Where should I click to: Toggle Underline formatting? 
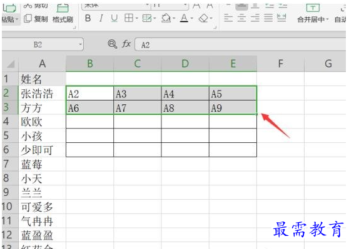tap(114, 18)
